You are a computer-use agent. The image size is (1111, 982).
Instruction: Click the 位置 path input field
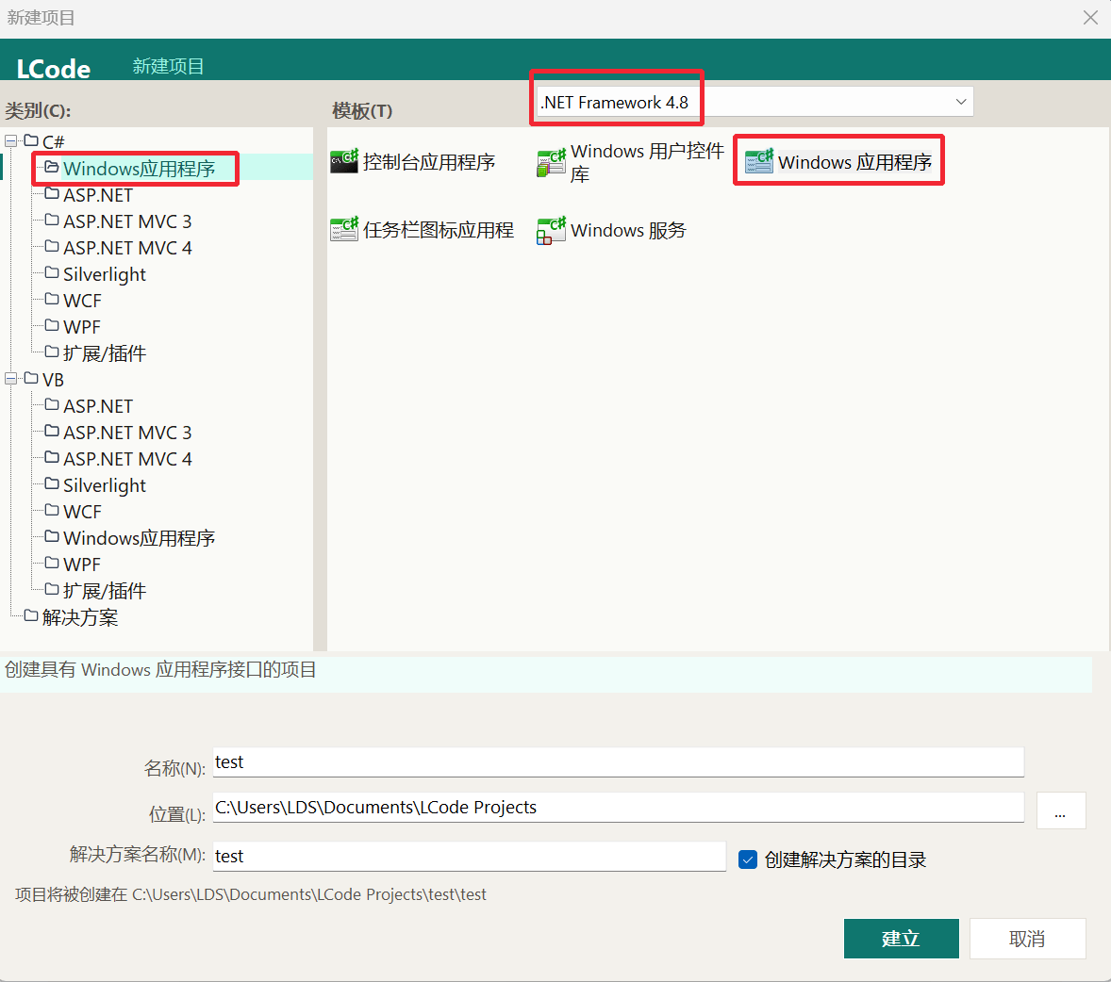[619, 807]
